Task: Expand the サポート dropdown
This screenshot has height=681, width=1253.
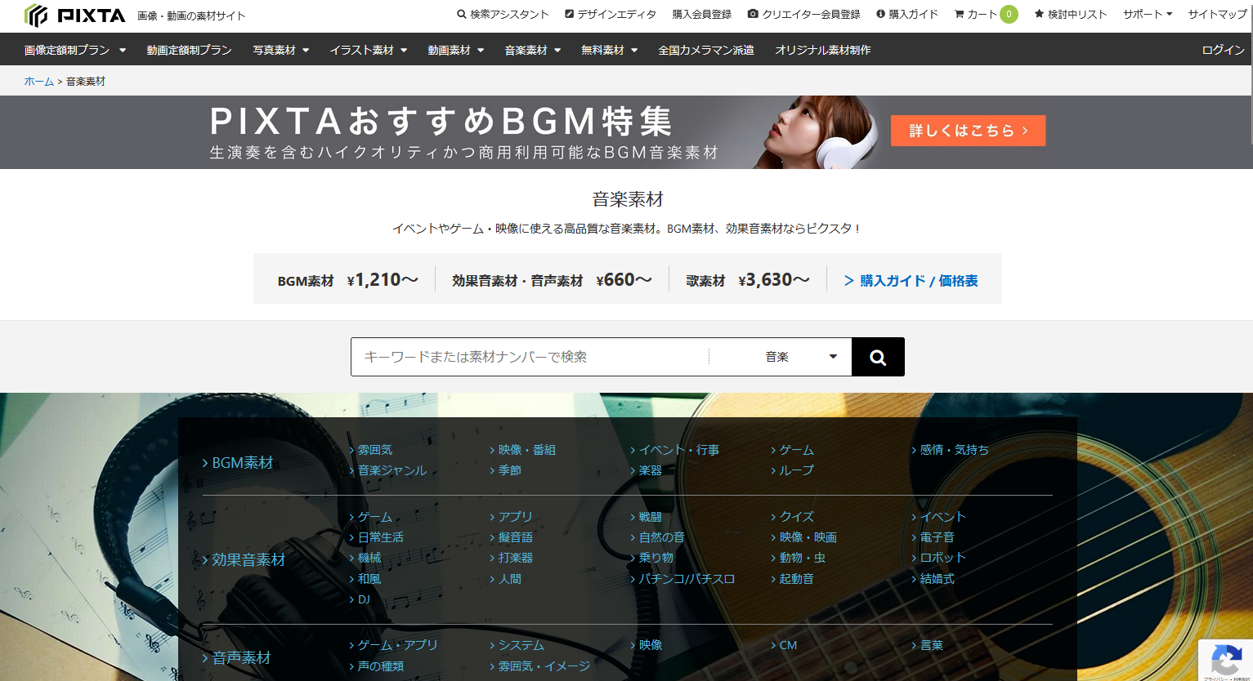Action: coord(1148,13)
